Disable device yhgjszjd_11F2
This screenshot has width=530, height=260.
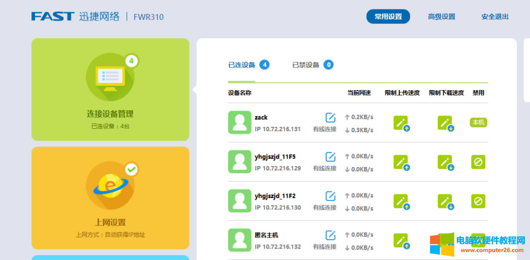coord(478,201)
